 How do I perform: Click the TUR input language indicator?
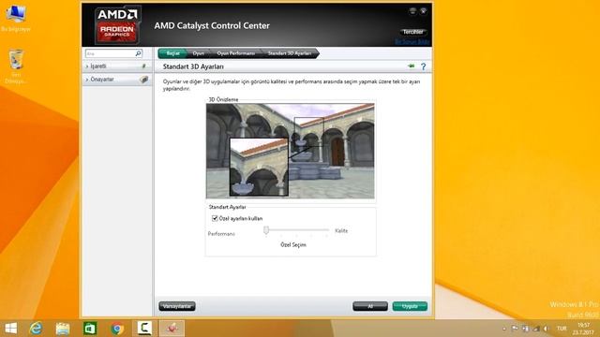tap(562, 329)
